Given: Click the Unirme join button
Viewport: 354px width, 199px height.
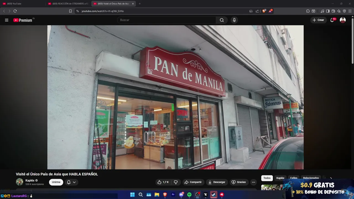Looking at the screenshot, I should click(56, 182).
